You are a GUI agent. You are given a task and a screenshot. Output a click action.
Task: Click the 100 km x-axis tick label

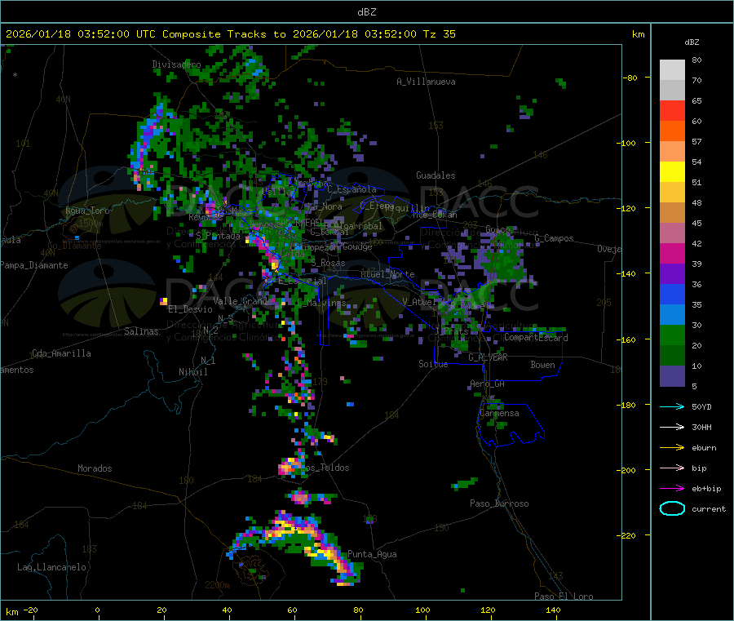point(422,610)
